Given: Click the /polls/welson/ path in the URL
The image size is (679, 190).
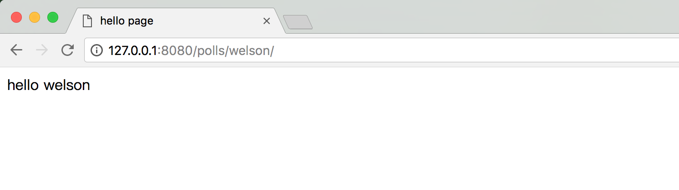Looking at the screenshot, I should tap(234, 50).
